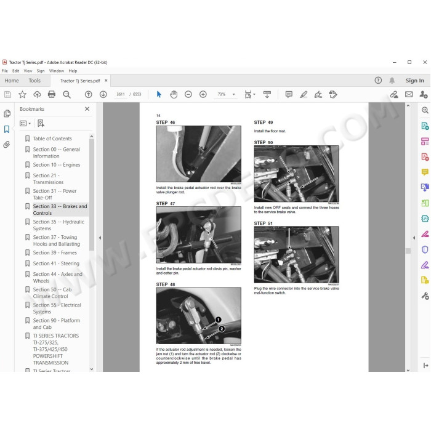Image resolution: width=431 pixels, height=431 pixels.
Task: Open the File menu
Action: pos(5,71)
